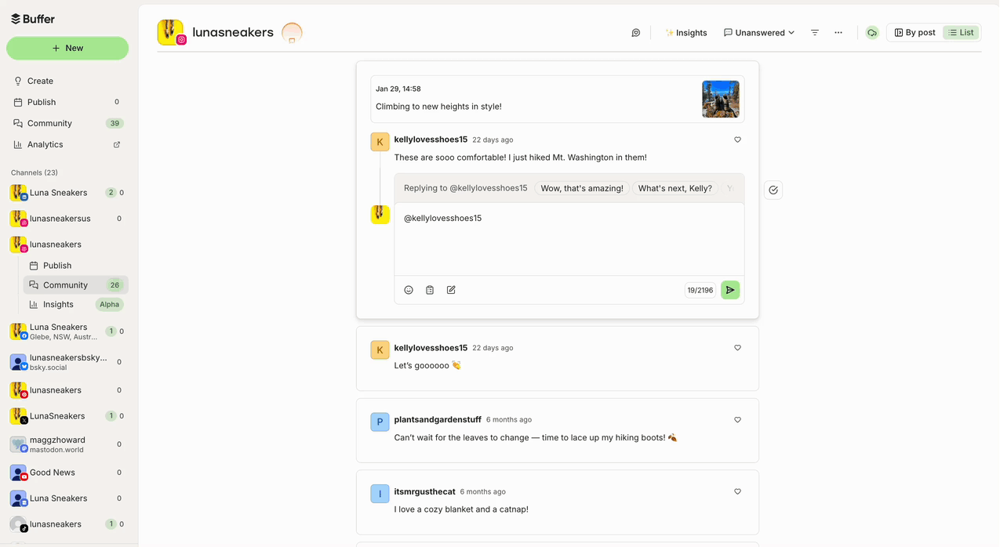Screen dimensions: 1000x547
Task: Click the lunasneakers avatar in page header
Action: [171, 32]
